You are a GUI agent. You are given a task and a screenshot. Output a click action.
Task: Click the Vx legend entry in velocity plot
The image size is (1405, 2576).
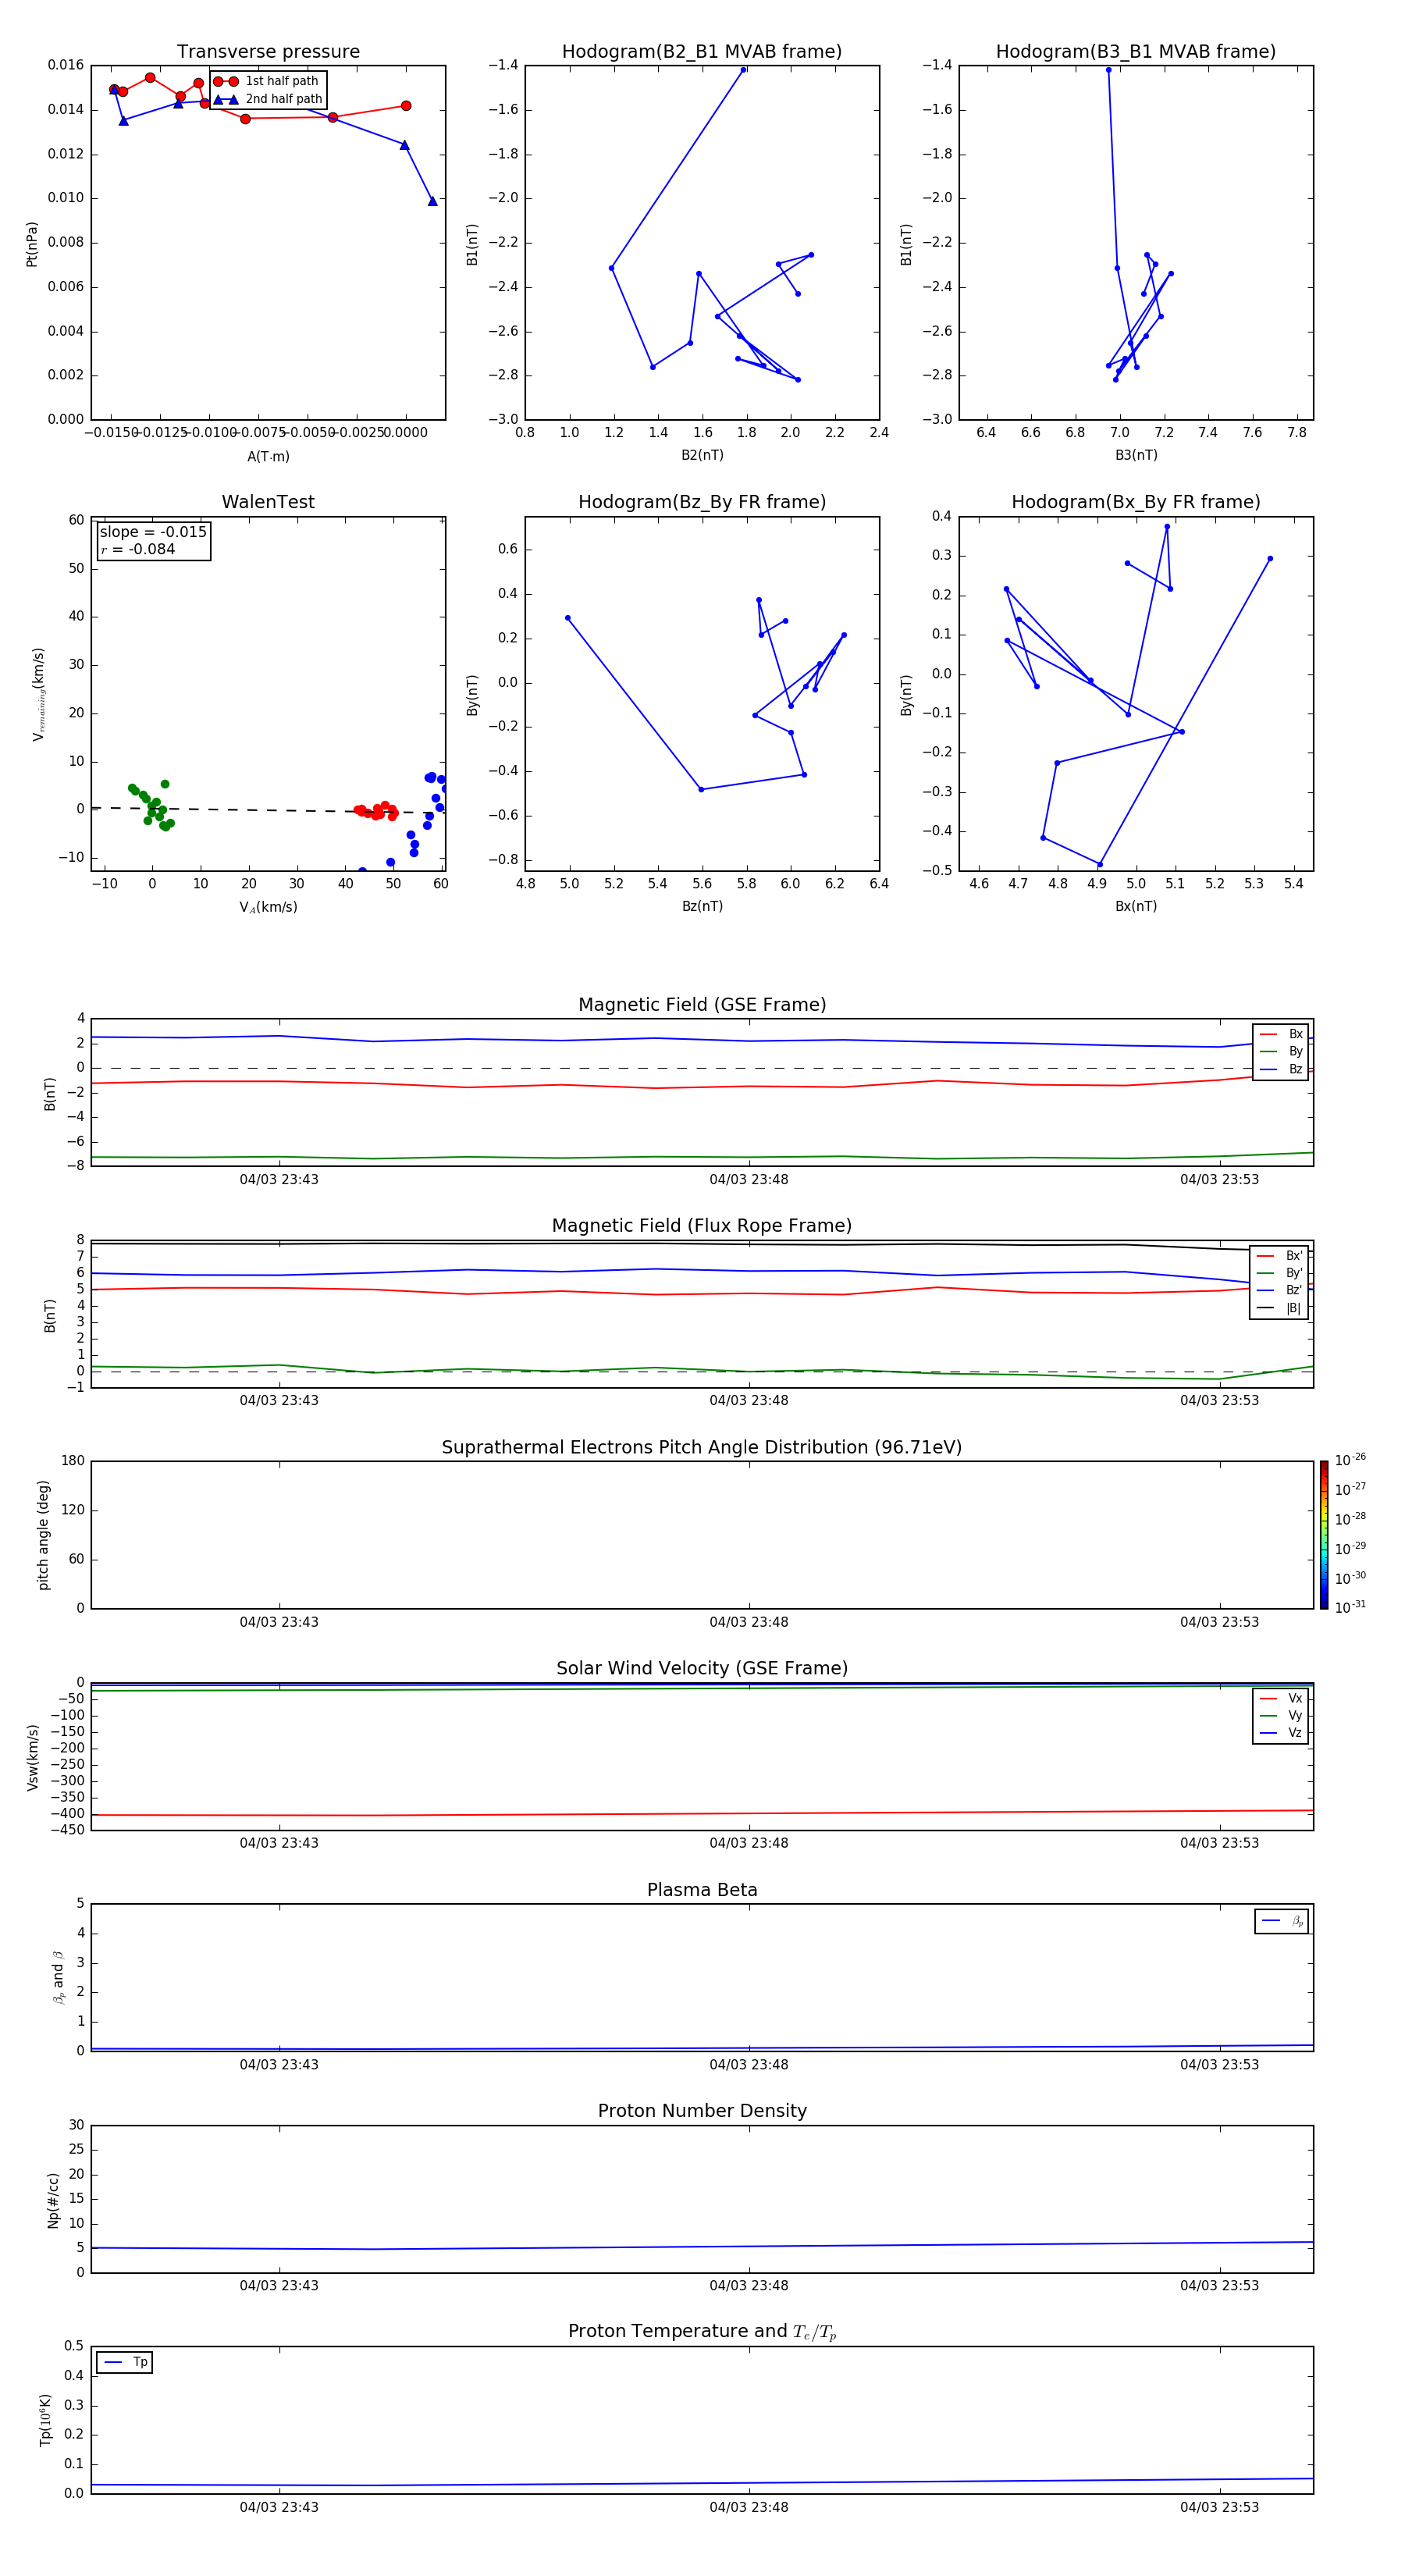(x=1281, y=1698)
